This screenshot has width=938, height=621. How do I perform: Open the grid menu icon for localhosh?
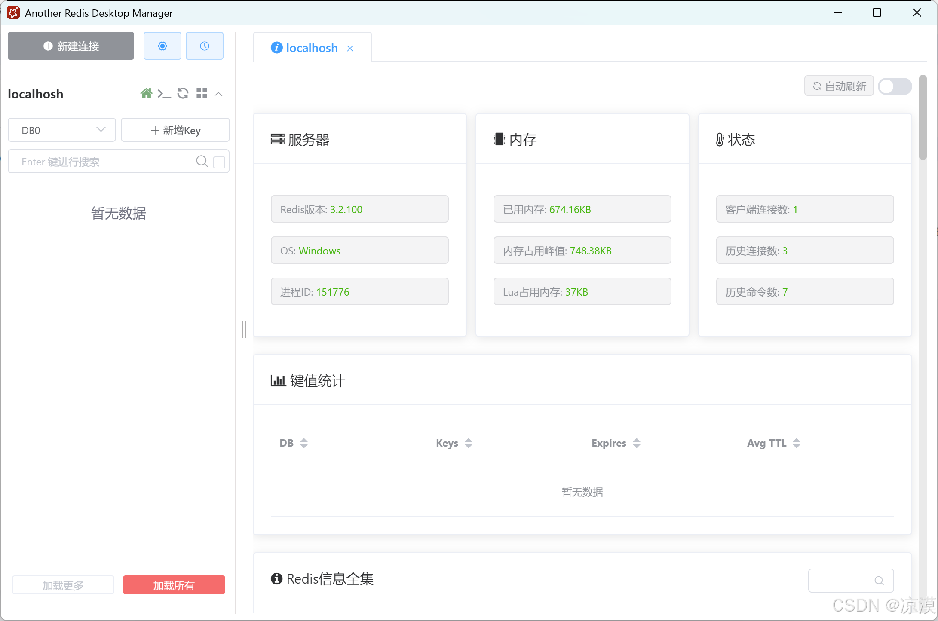(x=202, y=93)
